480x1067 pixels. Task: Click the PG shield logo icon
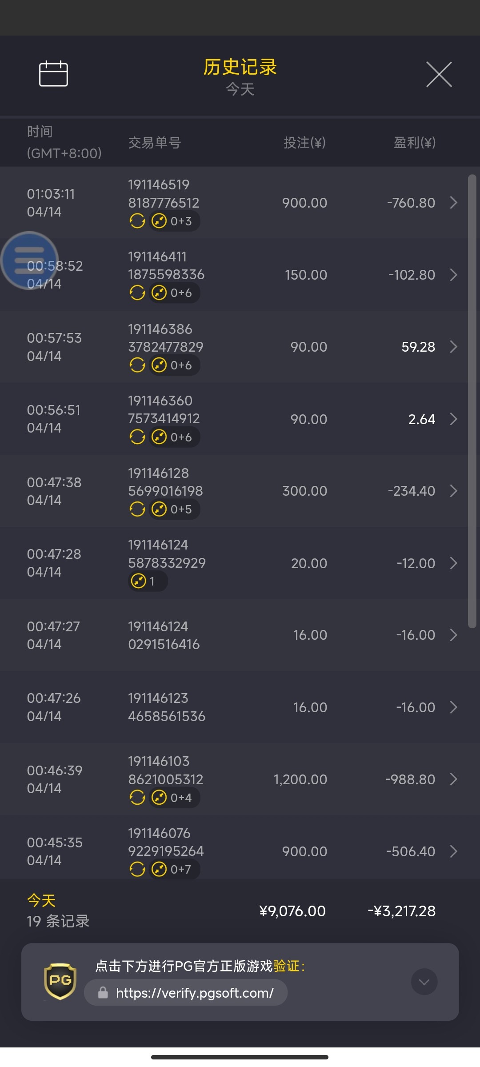(x=60, y=981)
